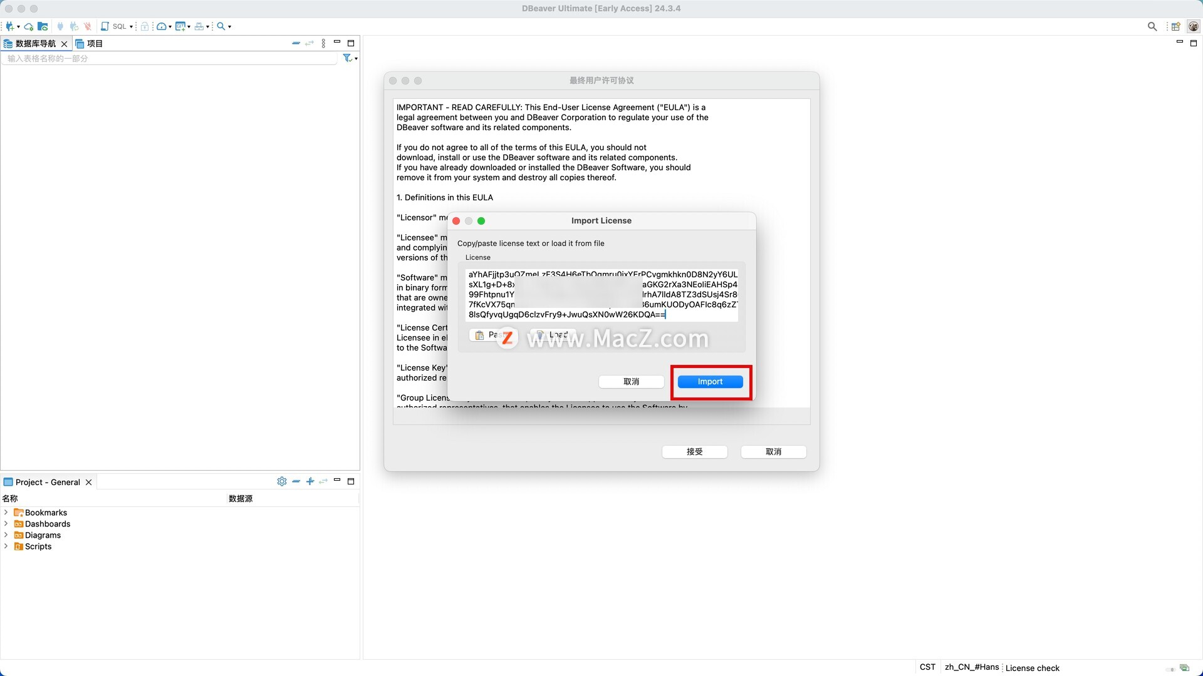Click Import in Import License dialog

pyautogui.click(x=710, y=382)
